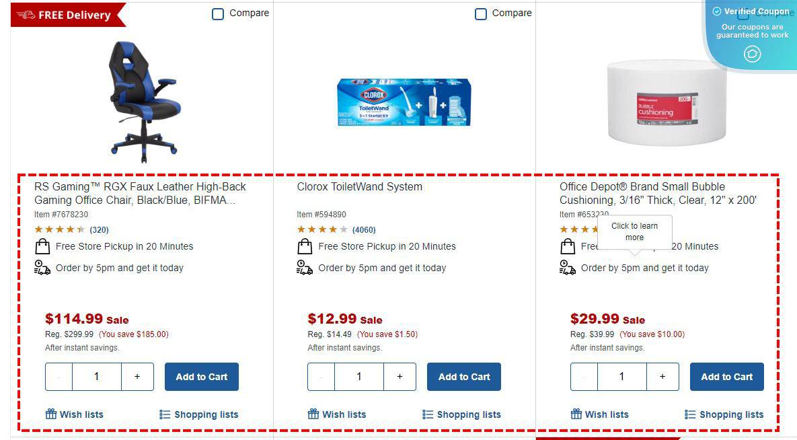
Task: Click the truck icon in FREE Delivery banner
Action: coord(24,13)
